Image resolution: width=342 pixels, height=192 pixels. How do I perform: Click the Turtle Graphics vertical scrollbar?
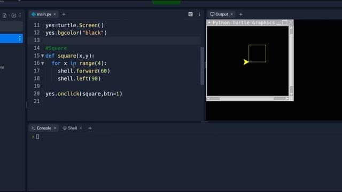pyautogui.click(x=291, y=61)
